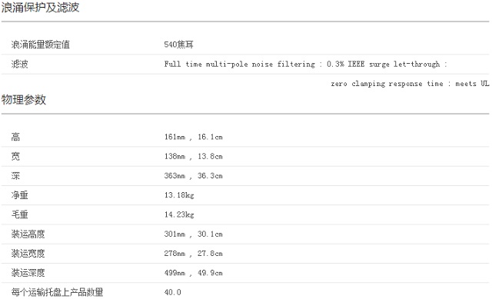The image size is (492, 299).
Task: Click the zero clamping response time text
Action: (x=387, y=84)
